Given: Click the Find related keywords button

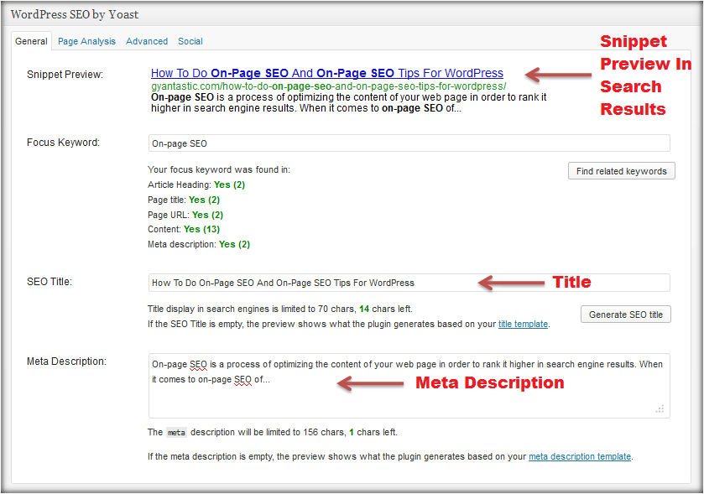Looking at the screenshot, I should [x=622, y=171].
